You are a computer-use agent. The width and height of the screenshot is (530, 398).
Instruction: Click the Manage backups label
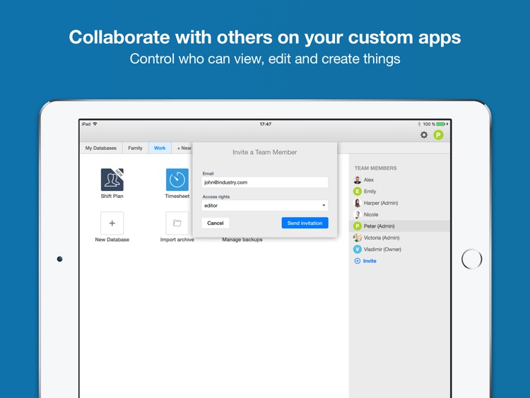click(242, 240)
